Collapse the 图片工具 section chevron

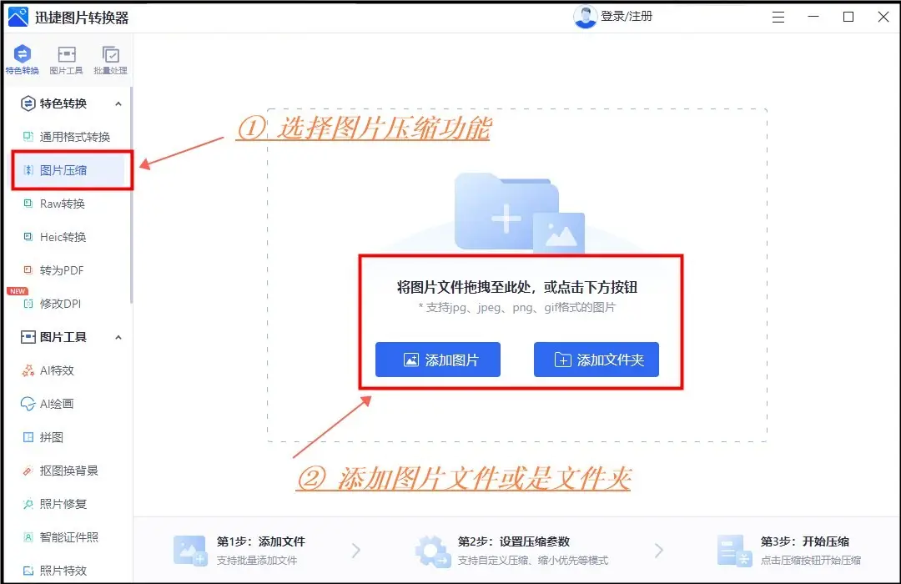click(118, 337)
